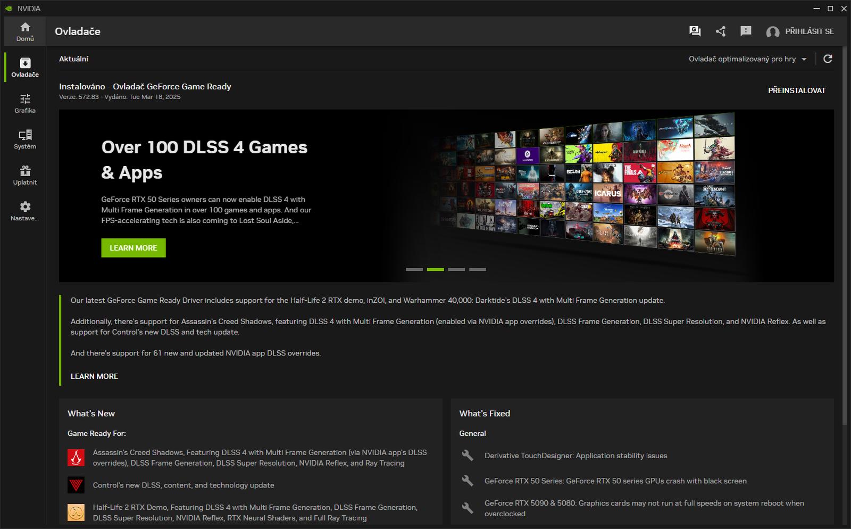
Task: Open Nastavení gear in sidebar
Action: [x=25, y=211]
